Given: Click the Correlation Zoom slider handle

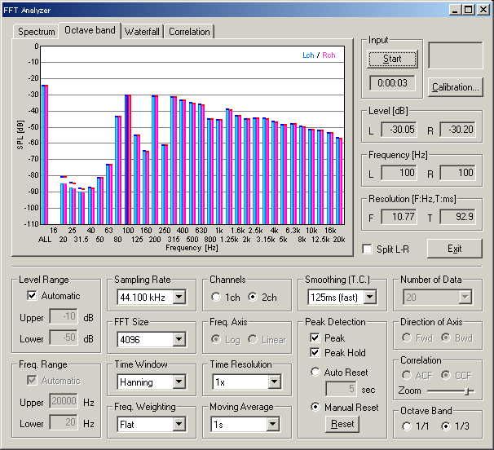Looking at the screenshot, I should click(469, 391).
